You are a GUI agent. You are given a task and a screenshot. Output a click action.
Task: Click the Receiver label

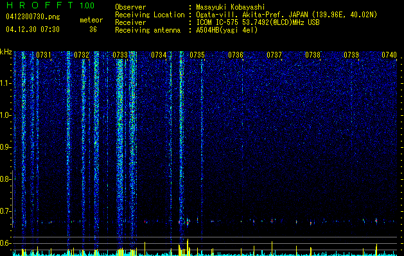[130, 22]
